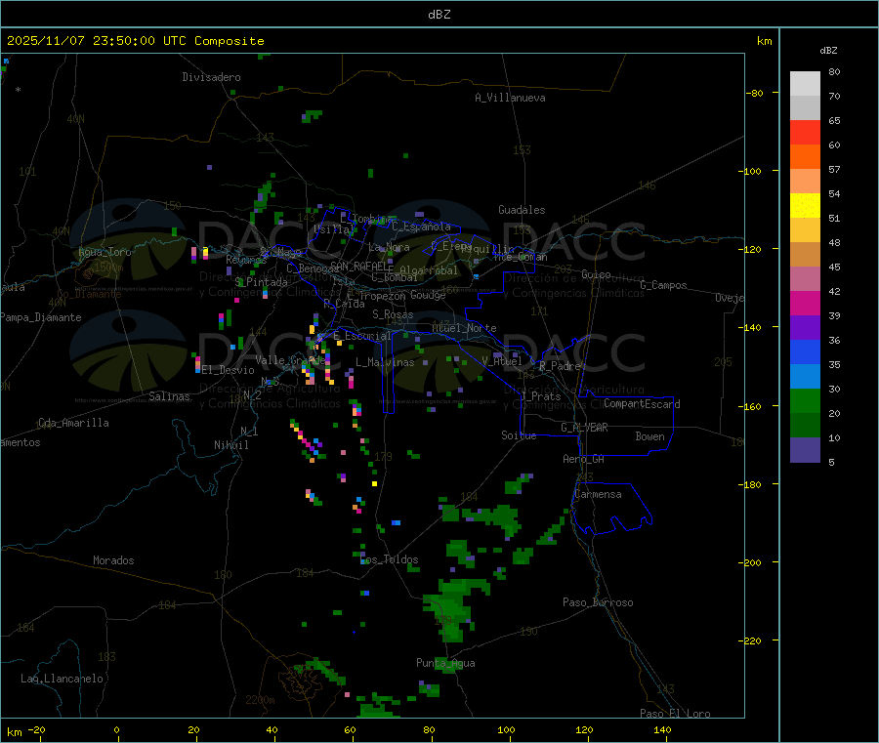Screen dimensions: 879x743
Task: Click the 'S_Pintada' place label
Action: pos(261,282)
